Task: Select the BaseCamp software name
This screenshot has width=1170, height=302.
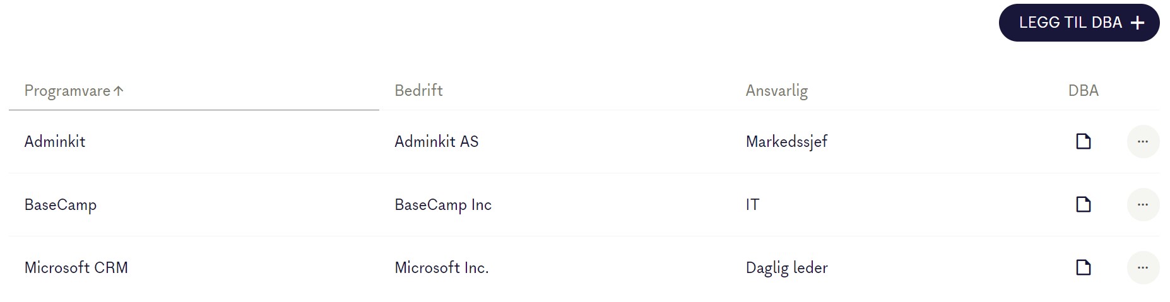Action: click(x=61, y=205)
